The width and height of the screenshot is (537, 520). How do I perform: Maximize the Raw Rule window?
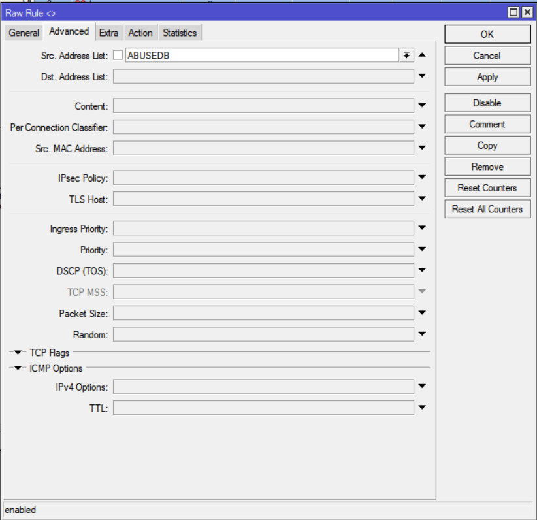(513, 12)
